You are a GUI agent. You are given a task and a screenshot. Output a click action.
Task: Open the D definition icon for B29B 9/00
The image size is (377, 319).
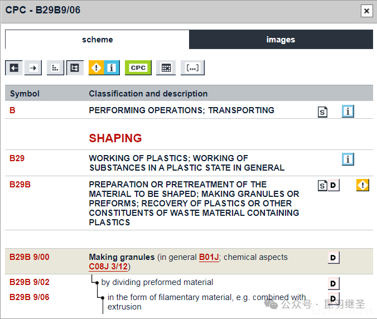333,258
